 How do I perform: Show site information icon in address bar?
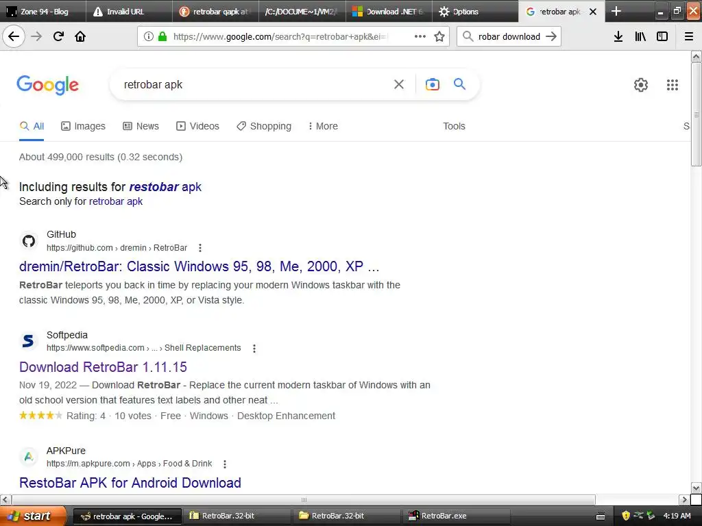(149, 37)
